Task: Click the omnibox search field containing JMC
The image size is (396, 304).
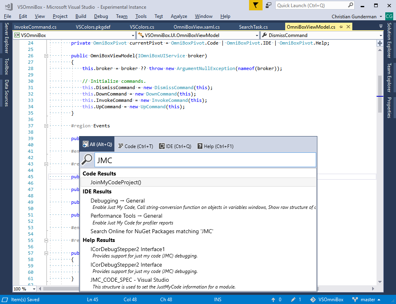Action: click(x=205, y=160)
